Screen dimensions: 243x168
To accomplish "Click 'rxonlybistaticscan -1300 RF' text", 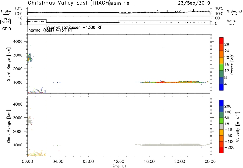I will click(74, 27).
